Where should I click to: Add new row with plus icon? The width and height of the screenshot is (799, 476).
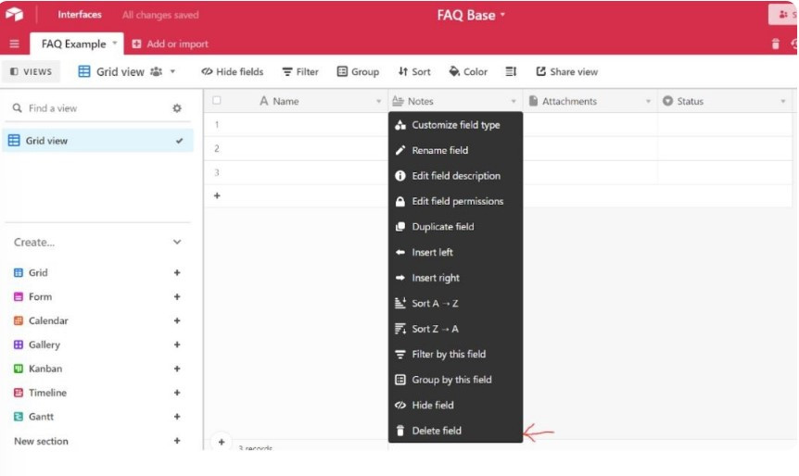[x=217, y=195]
